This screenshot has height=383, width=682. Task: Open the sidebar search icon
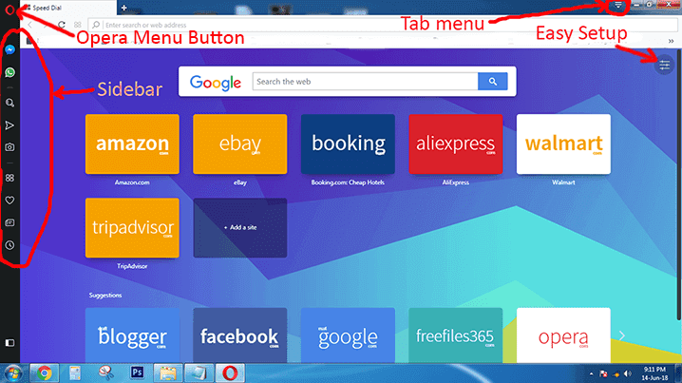pyautogui.click(x=9, y=104)
